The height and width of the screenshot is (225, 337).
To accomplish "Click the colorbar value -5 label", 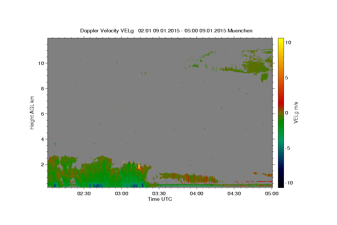I will pyautogui.click(x=287, y=148).
